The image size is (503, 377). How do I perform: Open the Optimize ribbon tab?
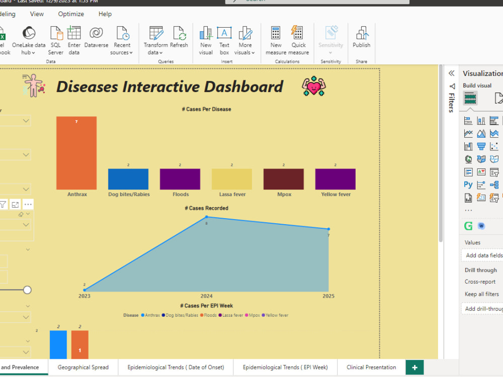tap(71, 14)
